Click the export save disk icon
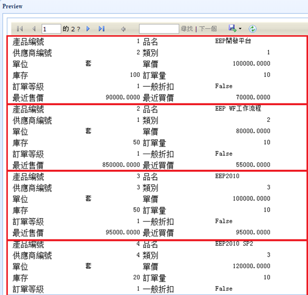This screenshot has height=295, width=308. tap(233, 28)
